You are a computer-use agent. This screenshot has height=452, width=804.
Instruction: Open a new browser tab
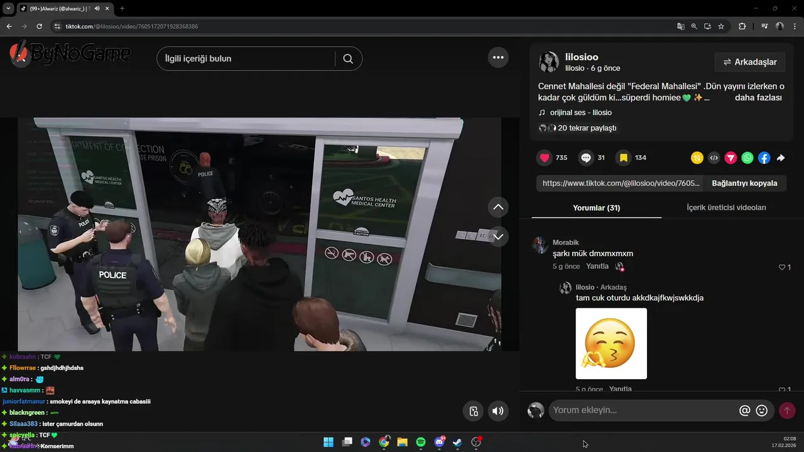click(122, 9)
